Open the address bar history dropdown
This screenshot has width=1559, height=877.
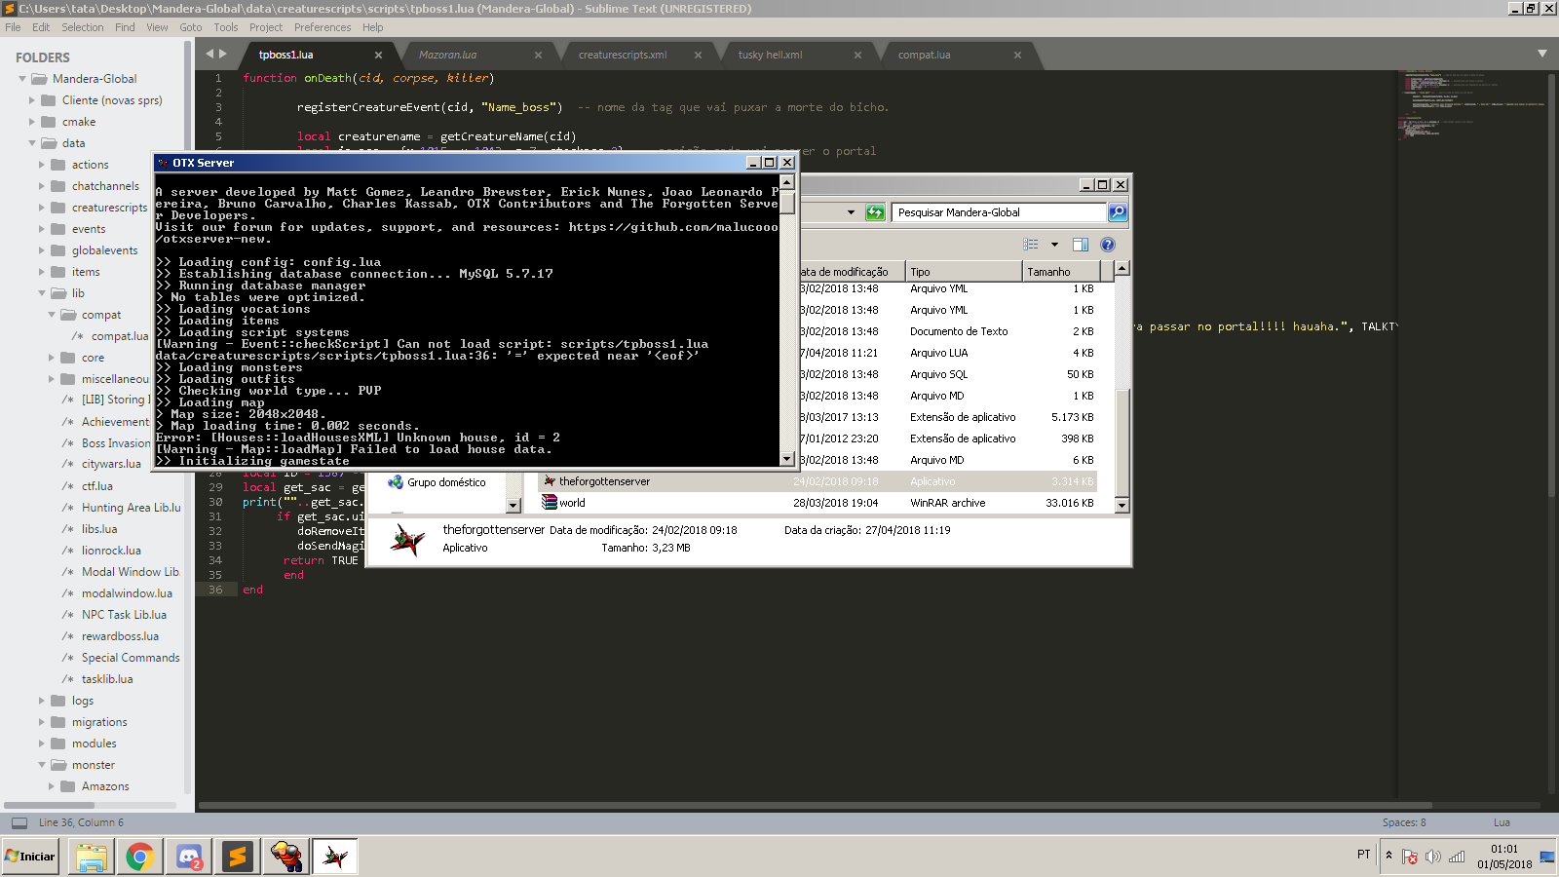click(851, 212)
